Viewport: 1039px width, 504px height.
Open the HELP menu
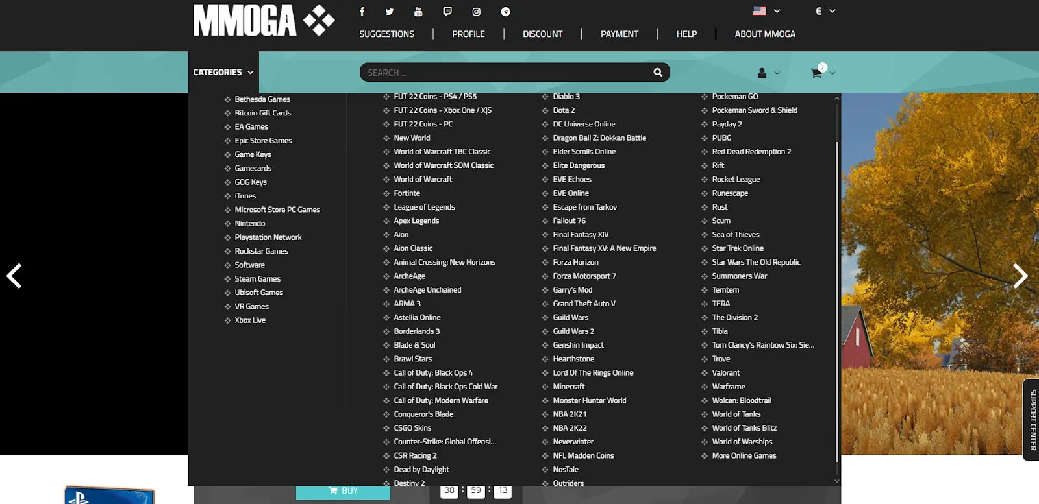click(686, 34)
